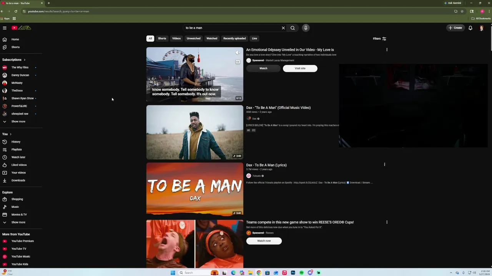
Task: Click the Watch button on the ad
Action: pos(263,68)
